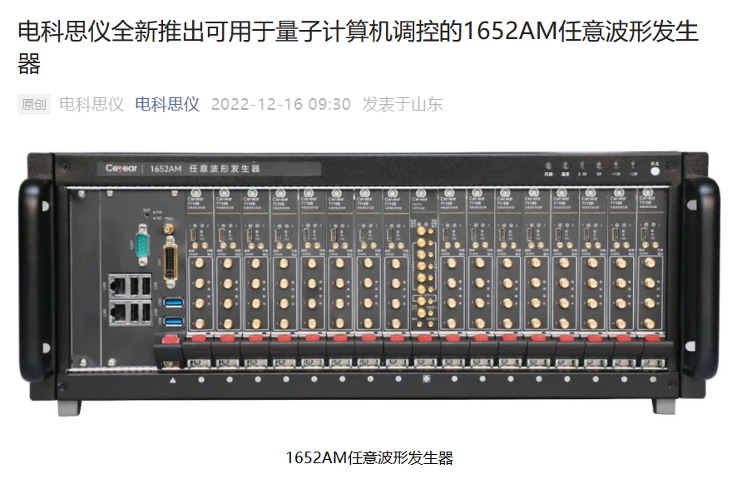Click the DVI connector in the photo
747x489 pixels.
pos(171,262)
